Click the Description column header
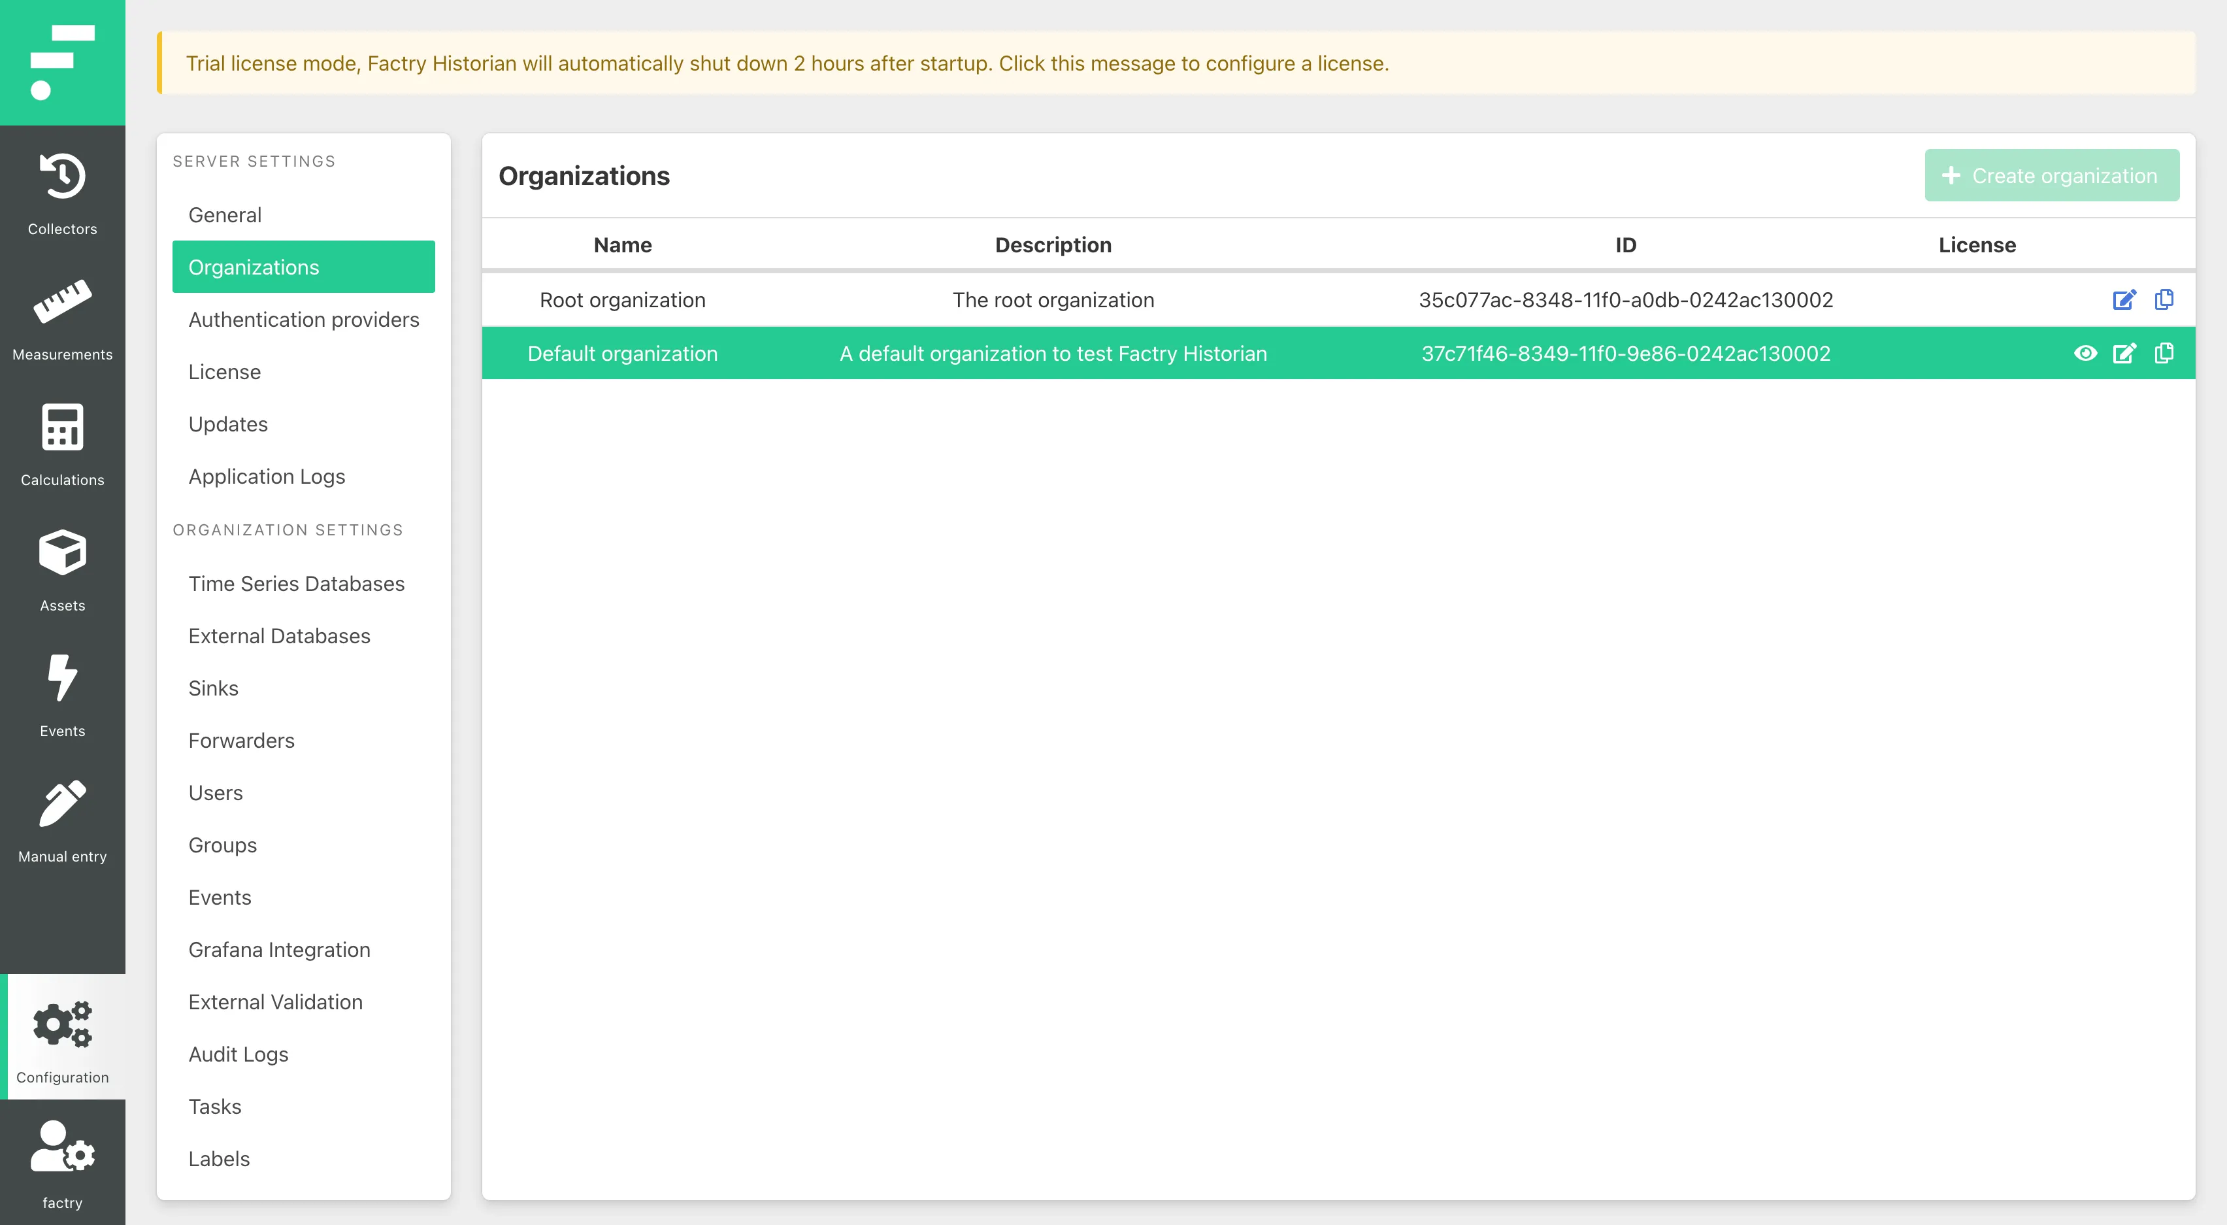This screenshot has height=1225, width=2227. [x=1053, y=245]
